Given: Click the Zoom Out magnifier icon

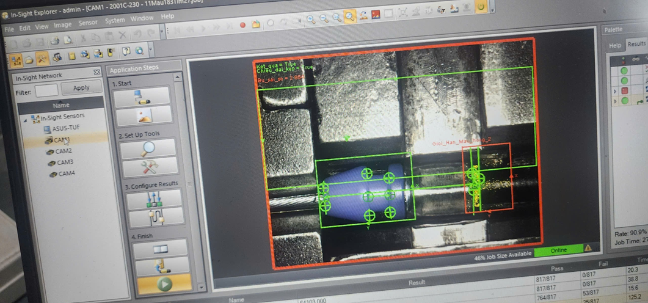Looking at the screenshot, I should coord(323,18).
